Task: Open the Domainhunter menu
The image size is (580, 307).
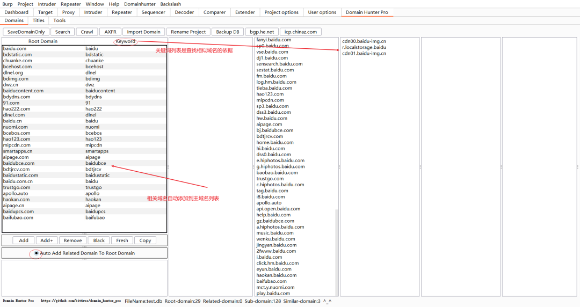Action: 140,4
